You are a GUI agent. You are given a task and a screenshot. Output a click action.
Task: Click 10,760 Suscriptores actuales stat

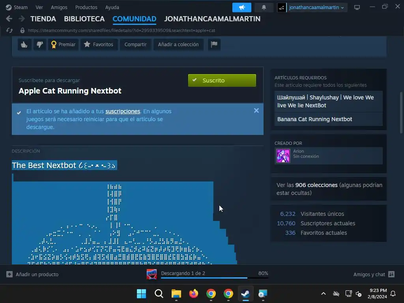coord(316,223)
